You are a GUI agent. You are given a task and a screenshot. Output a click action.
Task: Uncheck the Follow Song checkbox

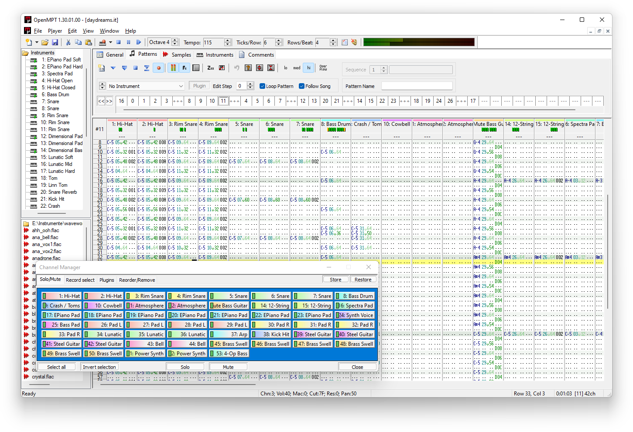(301, 86)
